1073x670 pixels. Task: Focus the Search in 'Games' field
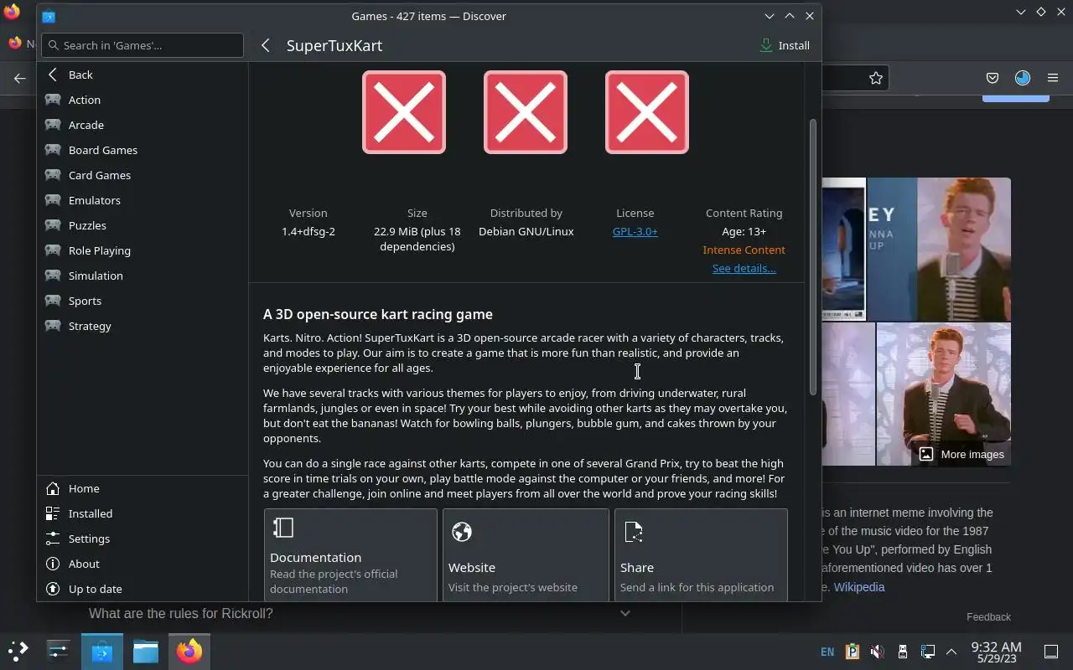pyautogui.click(x=143, y=45)
